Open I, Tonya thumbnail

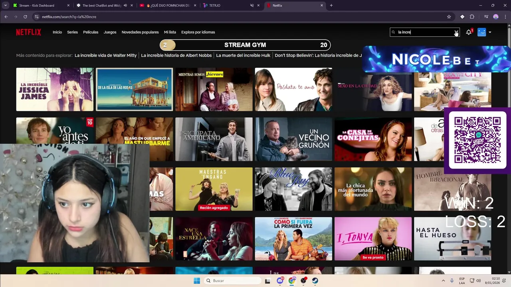(x=373, y=239)
